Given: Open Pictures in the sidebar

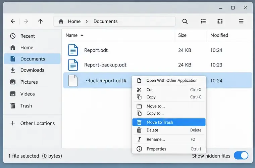Looking at the screenshot, I should tap(32, 82).
